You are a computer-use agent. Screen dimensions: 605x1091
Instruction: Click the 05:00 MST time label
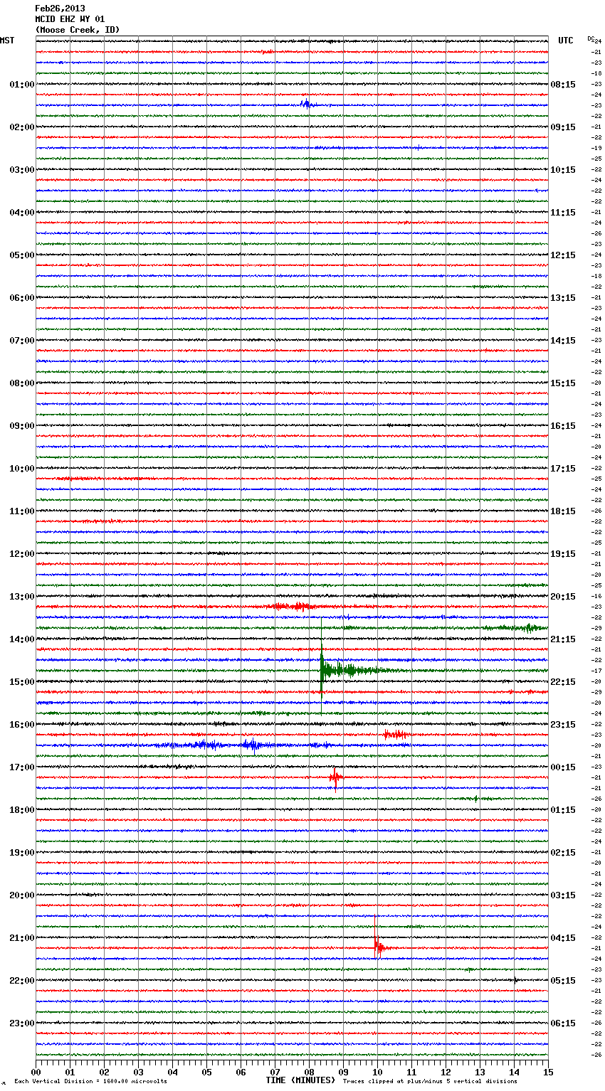(x=22, y=255)
